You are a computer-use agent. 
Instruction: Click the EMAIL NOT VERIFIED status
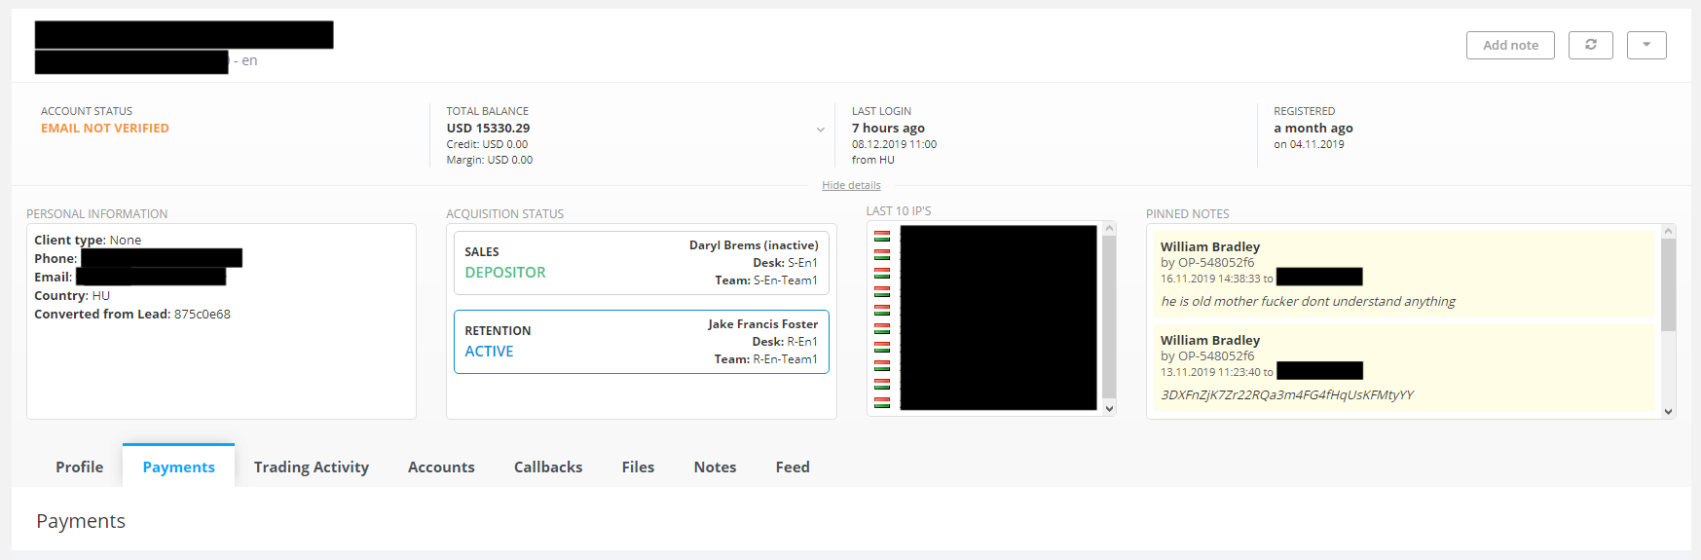105,128
